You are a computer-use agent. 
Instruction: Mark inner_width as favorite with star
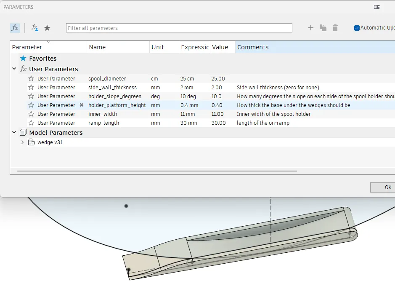pyautogui.click(x=31, y=114)
